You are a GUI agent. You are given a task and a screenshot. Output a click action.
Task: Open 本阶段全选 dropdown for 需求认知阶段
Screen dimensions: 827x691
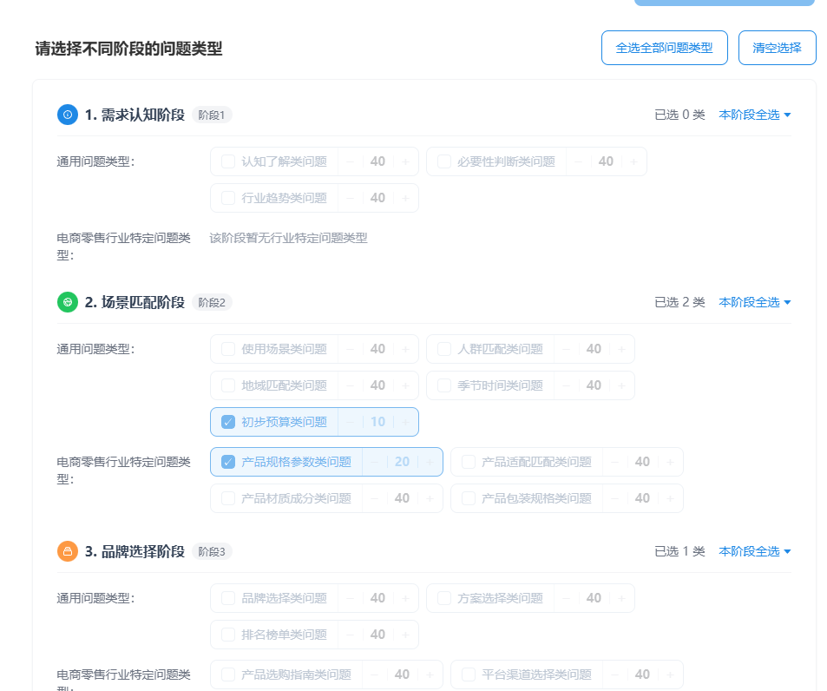(x=755, y=115)
